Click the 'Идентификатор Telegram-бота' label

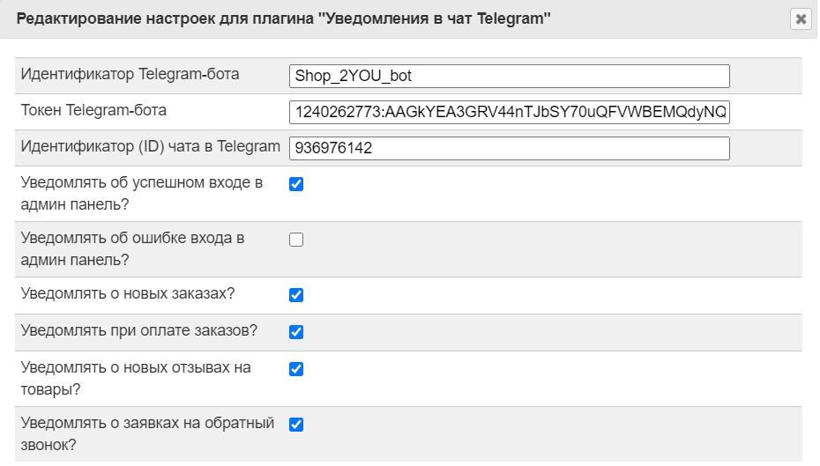click(x=130, y=74)
